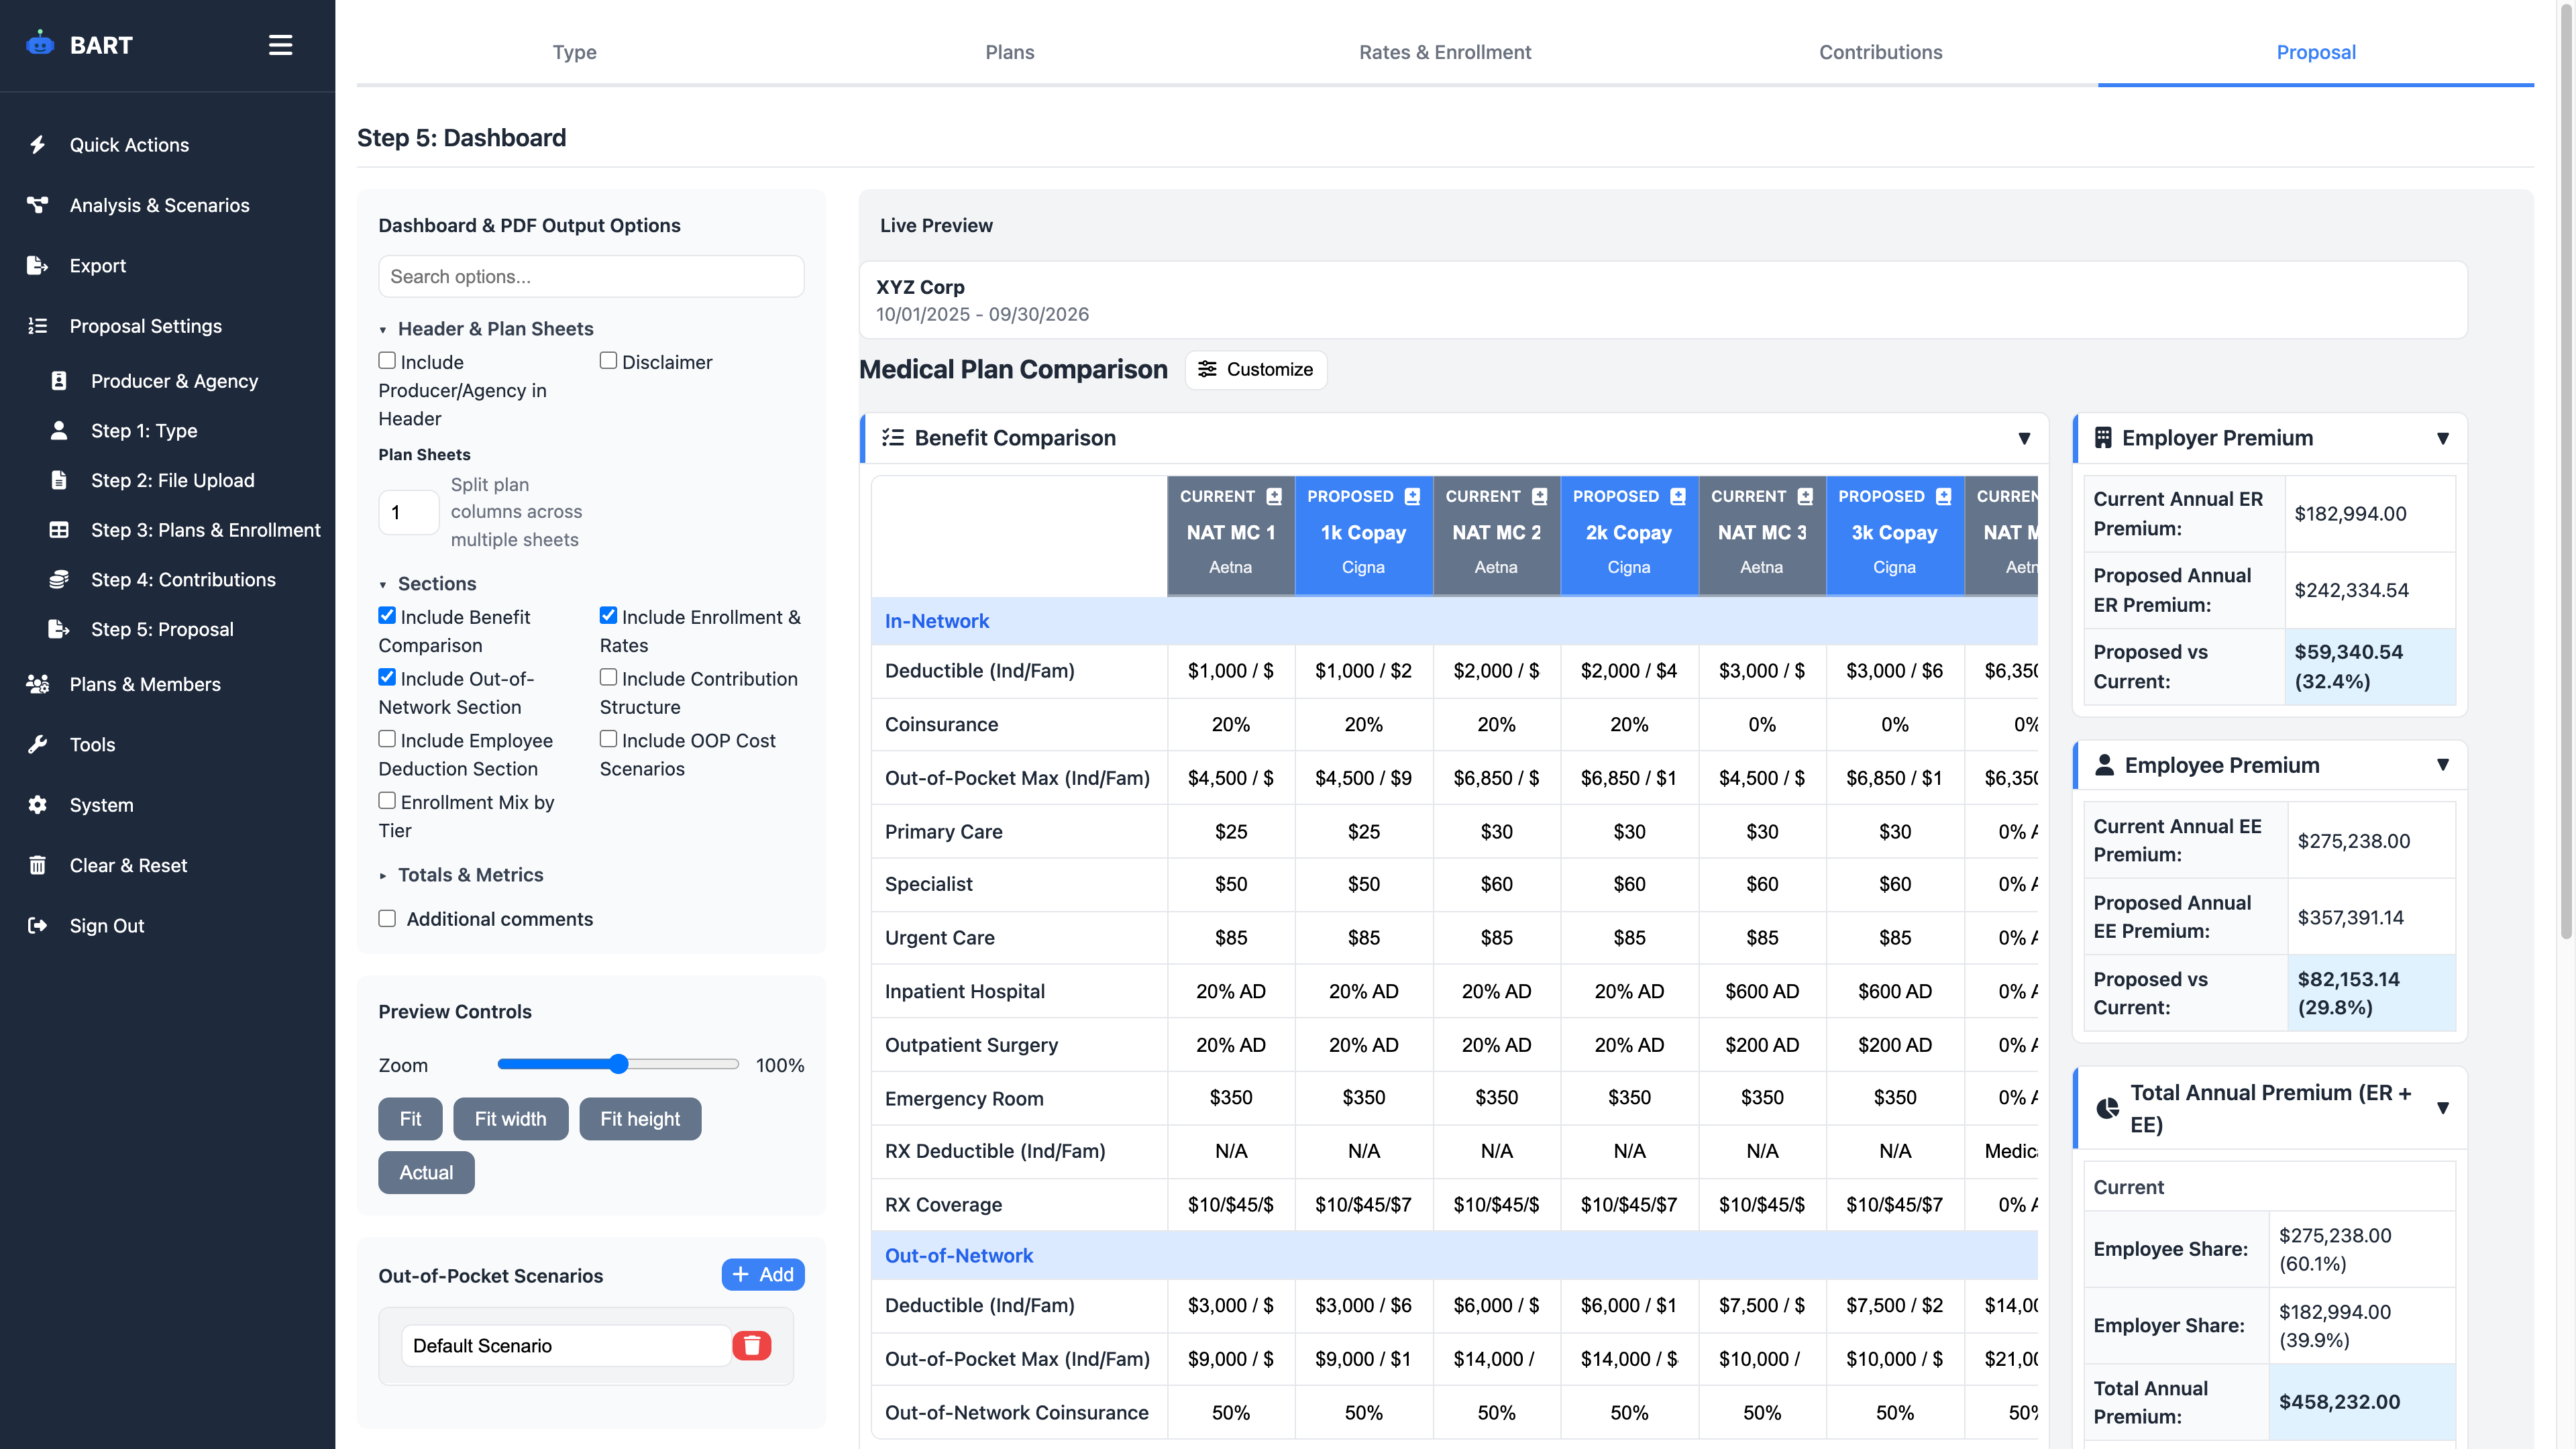The image size is (2576, 1449).
Task: Enable the Disclaimer checkbox
Action: (x=608, y=361)
